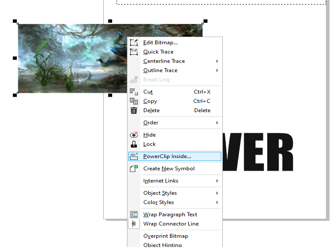Open the Order submenu entry
The width and height of the screenshot is (330, 248).
pos(175,123)
